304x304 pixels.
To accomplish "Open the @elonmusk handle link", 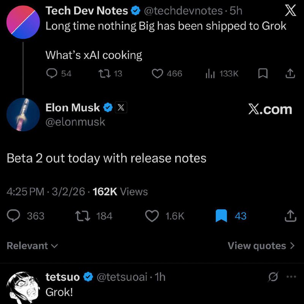I will click(75, 122).
